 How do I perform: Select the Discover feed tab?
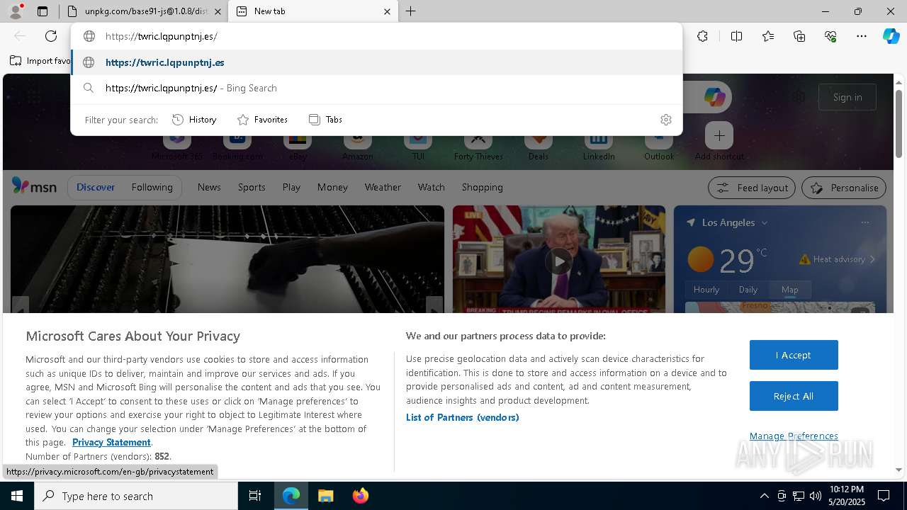pyautogui.click(x=96, y=187)
